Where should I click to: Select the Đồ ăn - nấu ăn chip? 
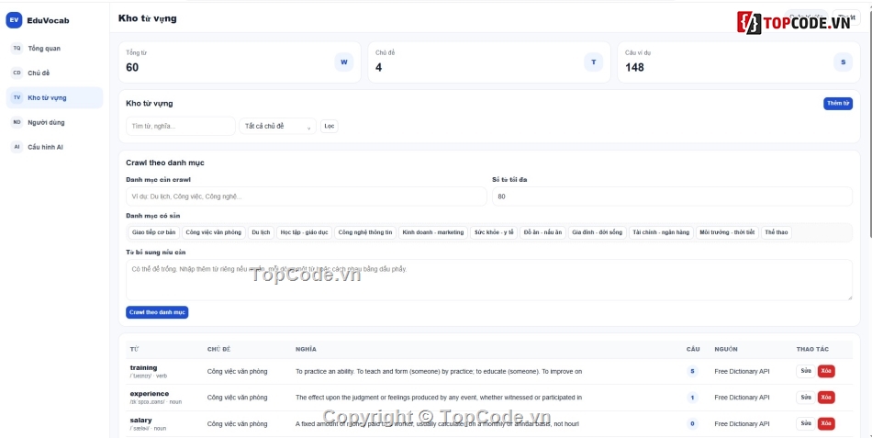point(542,232)
